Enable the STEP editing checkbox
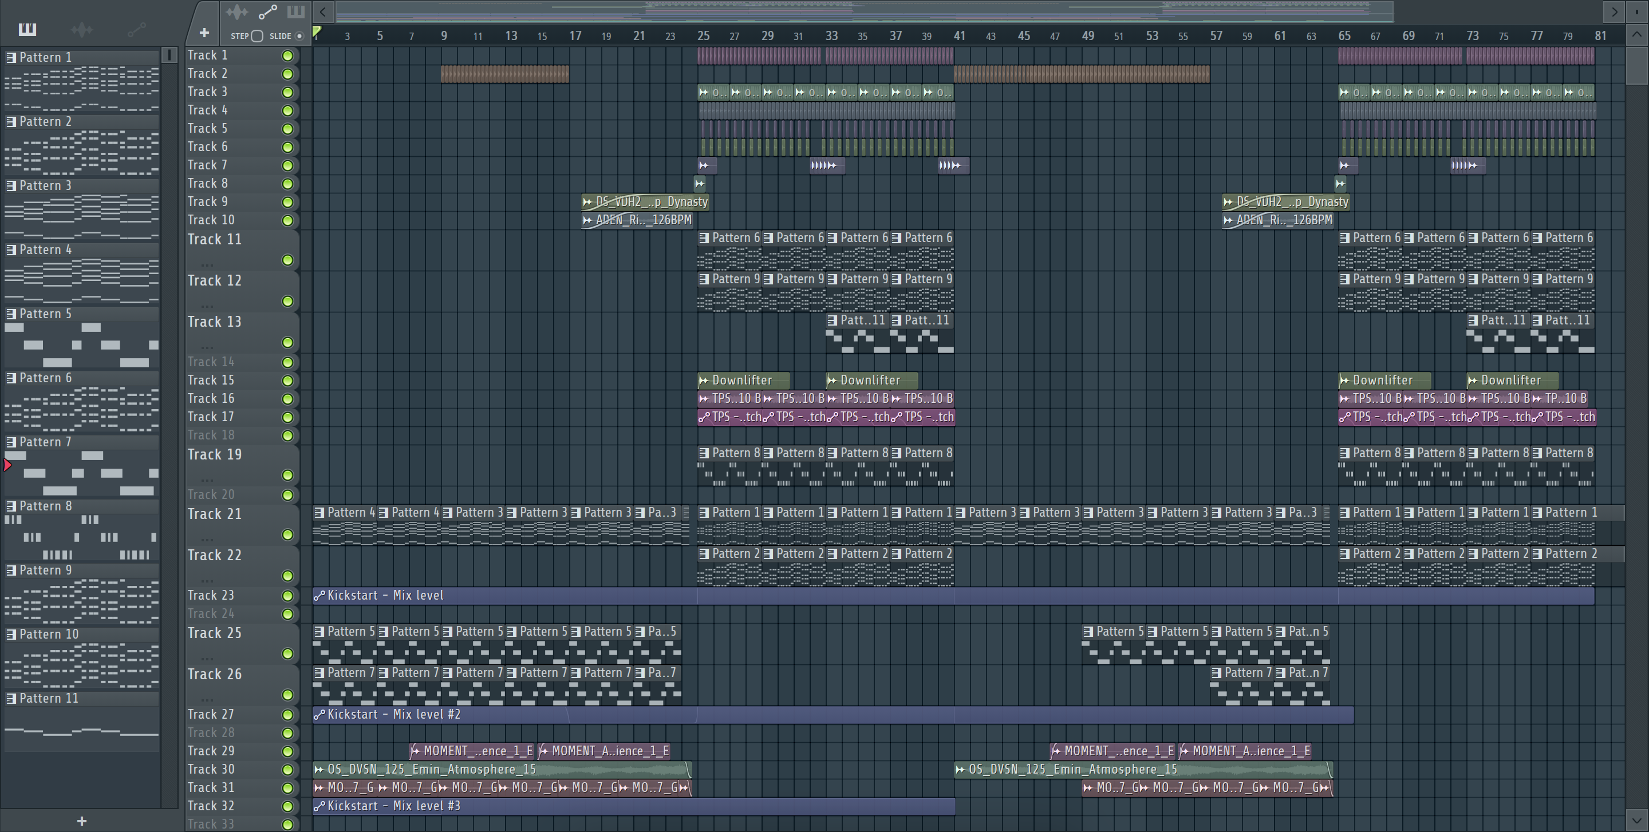The image size is (1649, 832). click(x=257, y=36)
